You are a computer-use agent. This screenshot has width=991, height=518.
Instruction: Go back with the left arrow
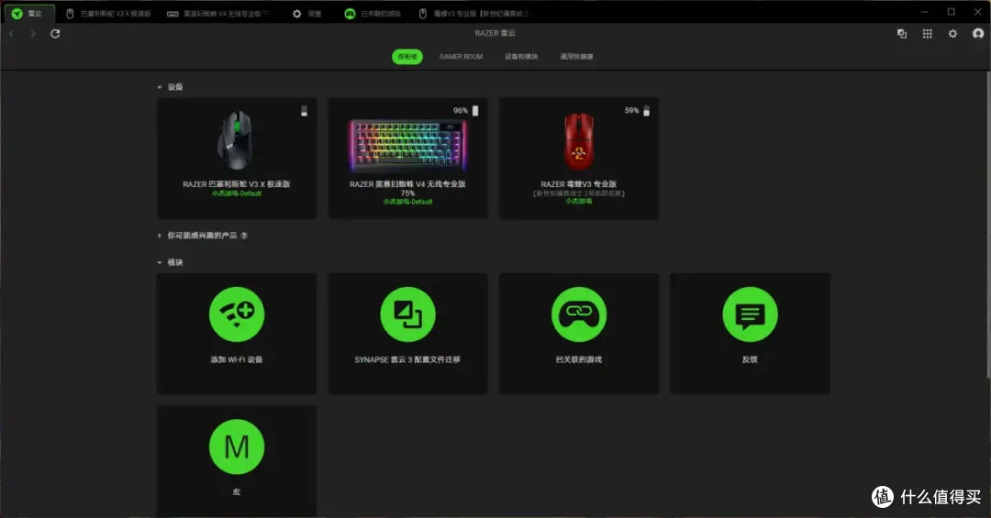pos(11,34)
